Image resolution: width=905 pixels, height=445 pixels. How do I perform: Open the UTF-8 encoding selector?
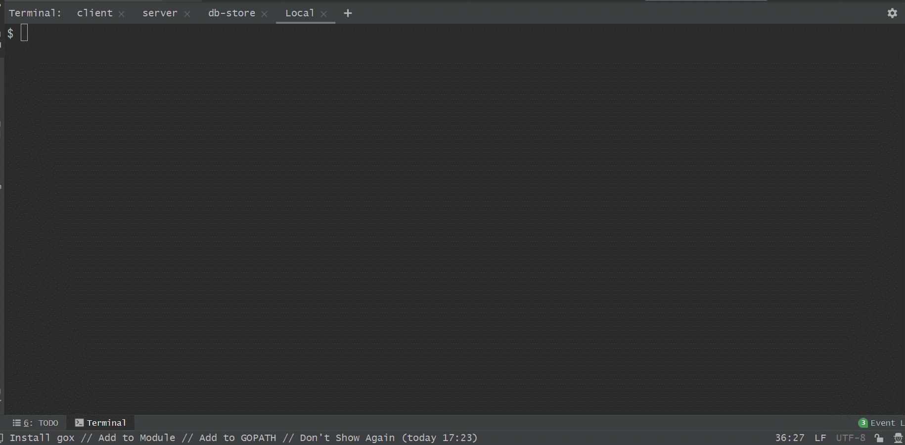tap(850, 438)
